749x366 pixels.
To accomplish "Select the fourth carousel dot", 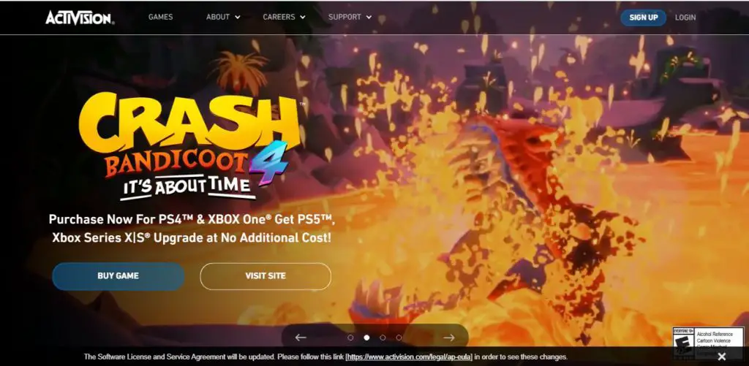I will click(x=399, y=338).
